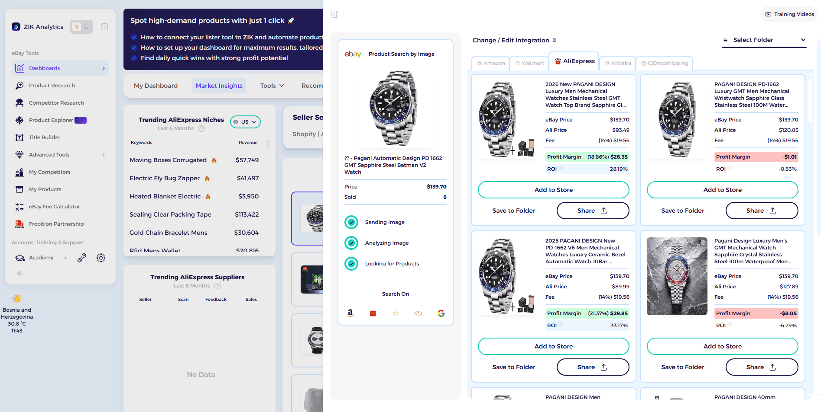Search on Google icon
The image size is (824, 412).
(x=441, y=313)
